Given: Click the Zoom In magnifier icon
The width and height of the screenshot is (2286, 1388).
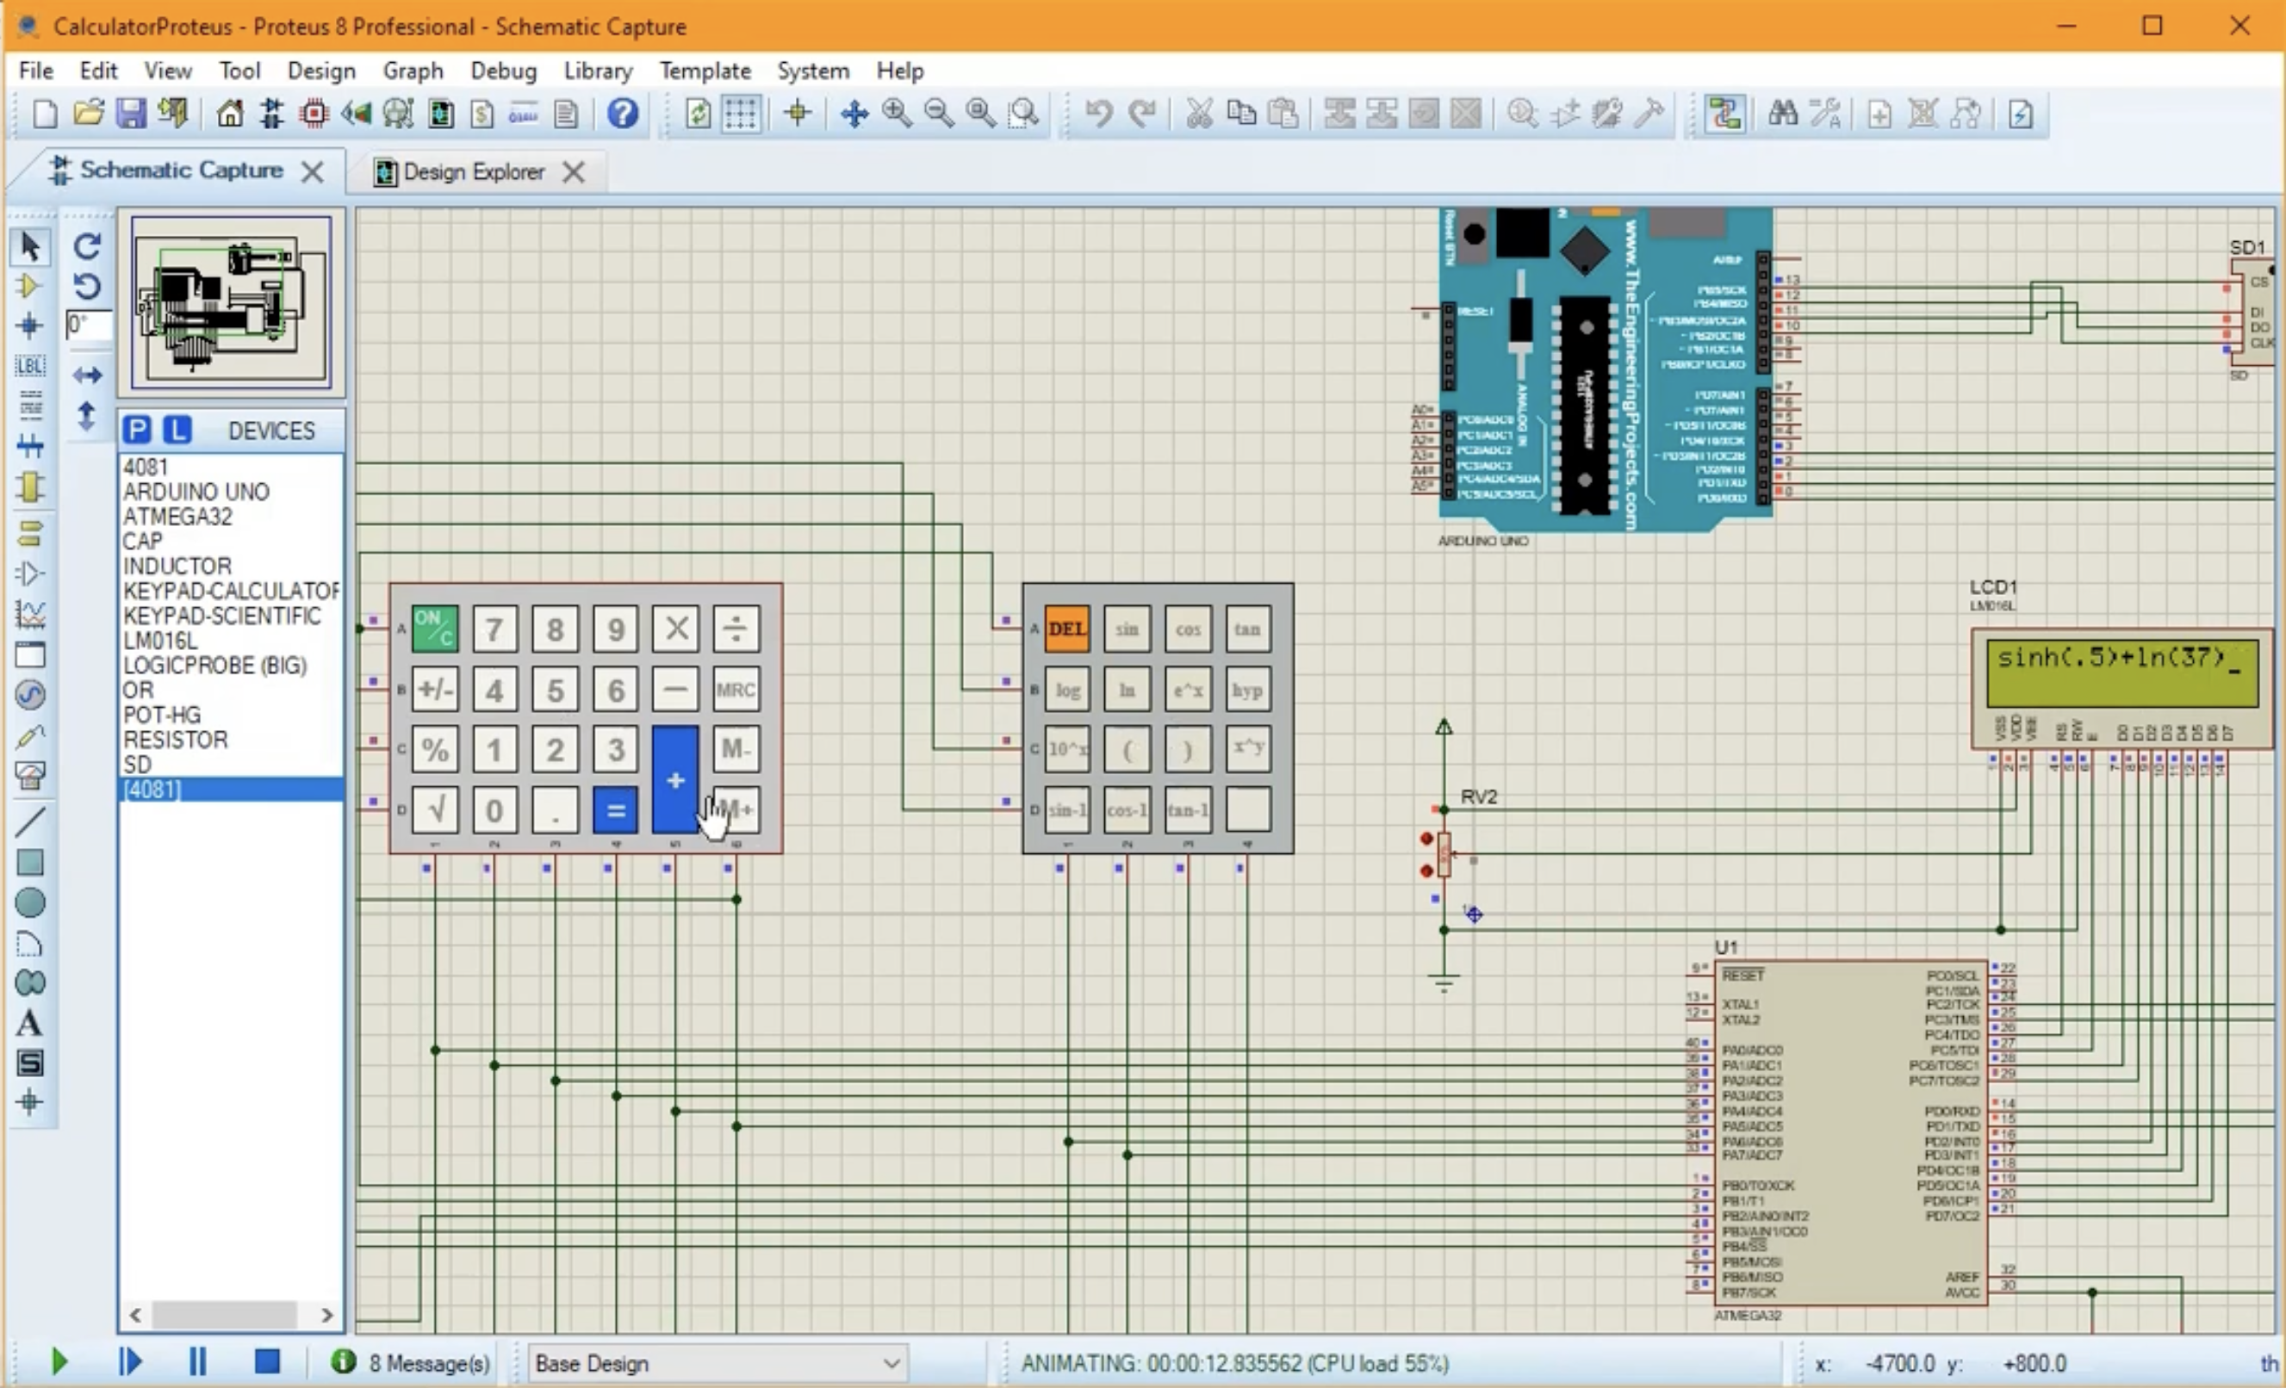Looking at the screenshot, I should (x=896, y=114).
